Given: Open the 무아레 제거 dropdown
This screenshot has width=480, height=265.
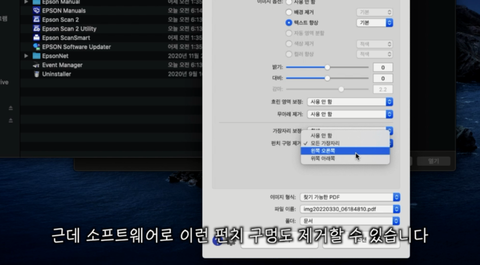Looking at the screenshot, I should coord(350,114).
